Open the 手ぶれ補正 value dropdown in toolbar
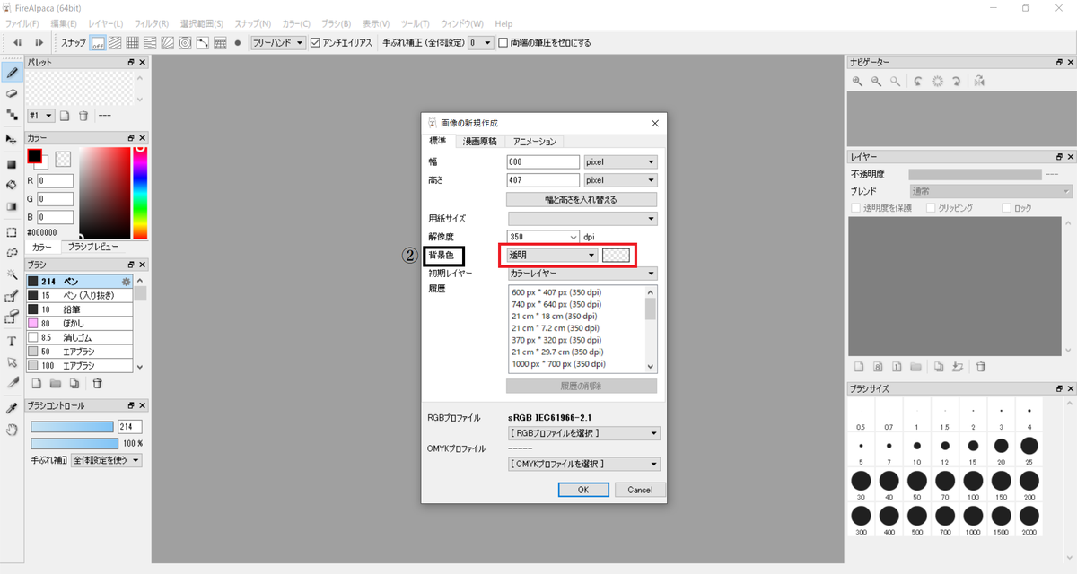The image size is (1077, 574). (481, 42)
